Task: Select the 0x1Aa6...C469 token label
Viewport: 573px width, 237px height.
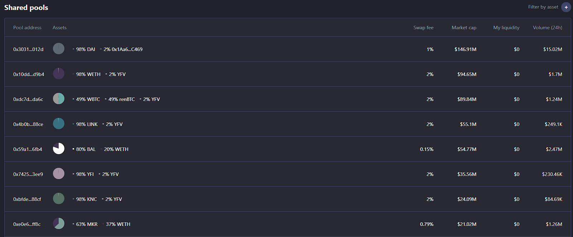Action: [x=127, y=49]
